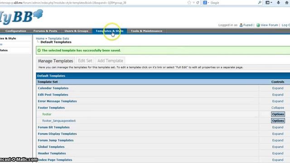Viewport: 290px width, 163px height.
Task: Click the Forum Bit Templates name link
Action: [x=53, y=127]
